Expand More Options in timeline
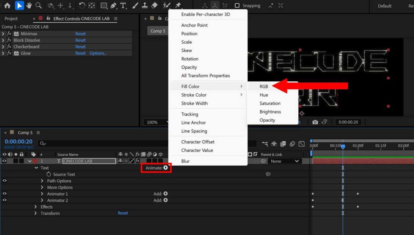Screen dimensions: 414x235 [42, 187]
